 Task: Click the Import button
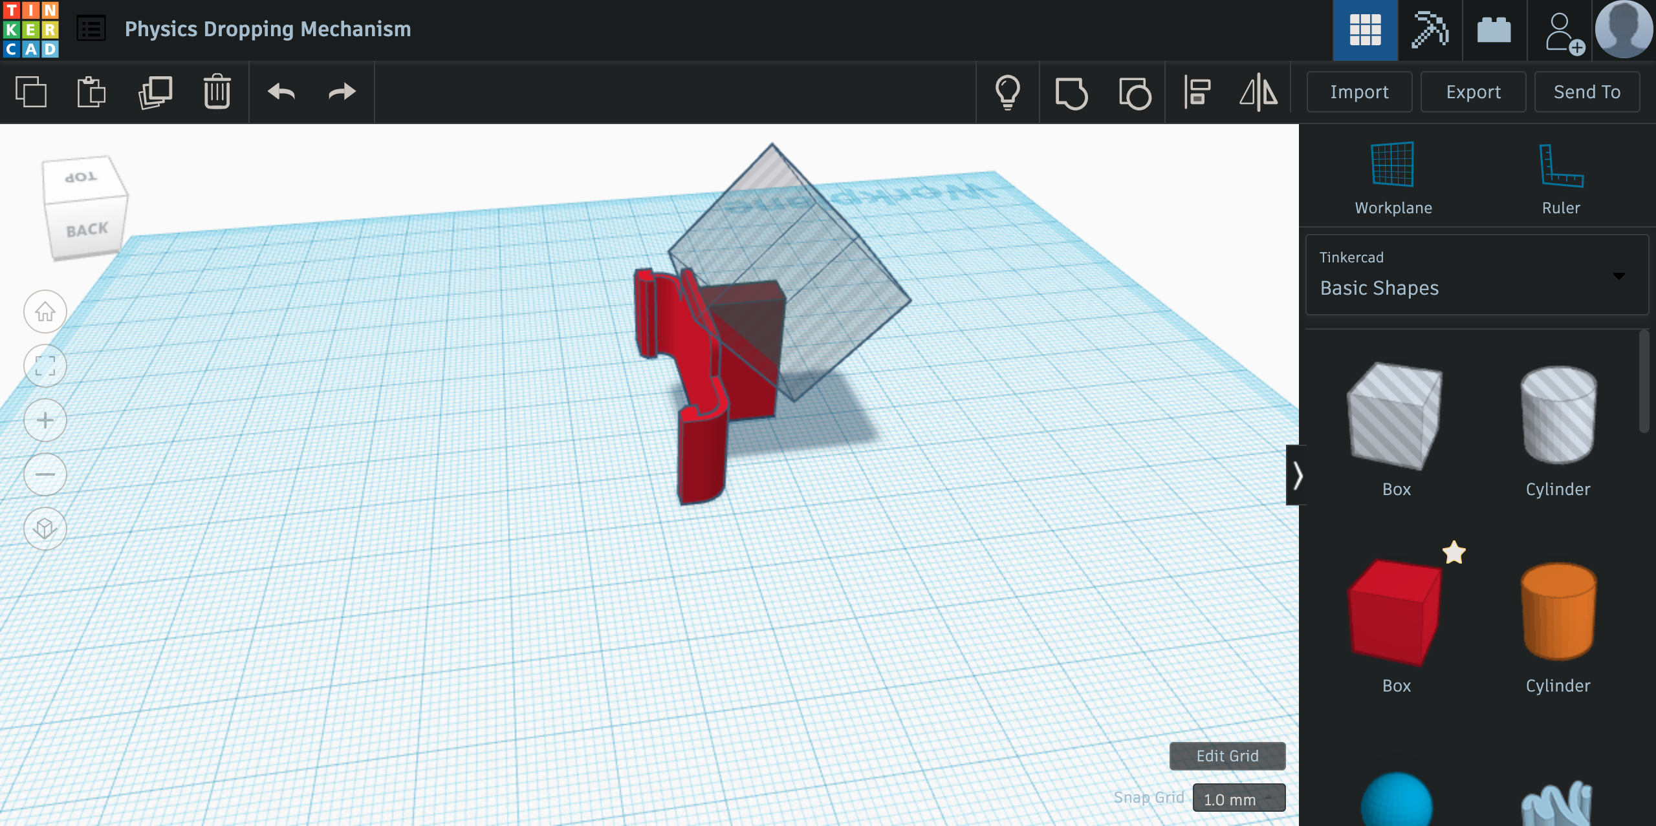(1359, 92)
